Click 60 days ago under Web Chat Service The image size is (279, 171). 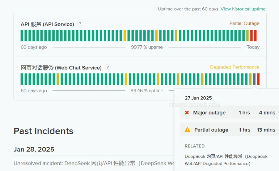34,91
